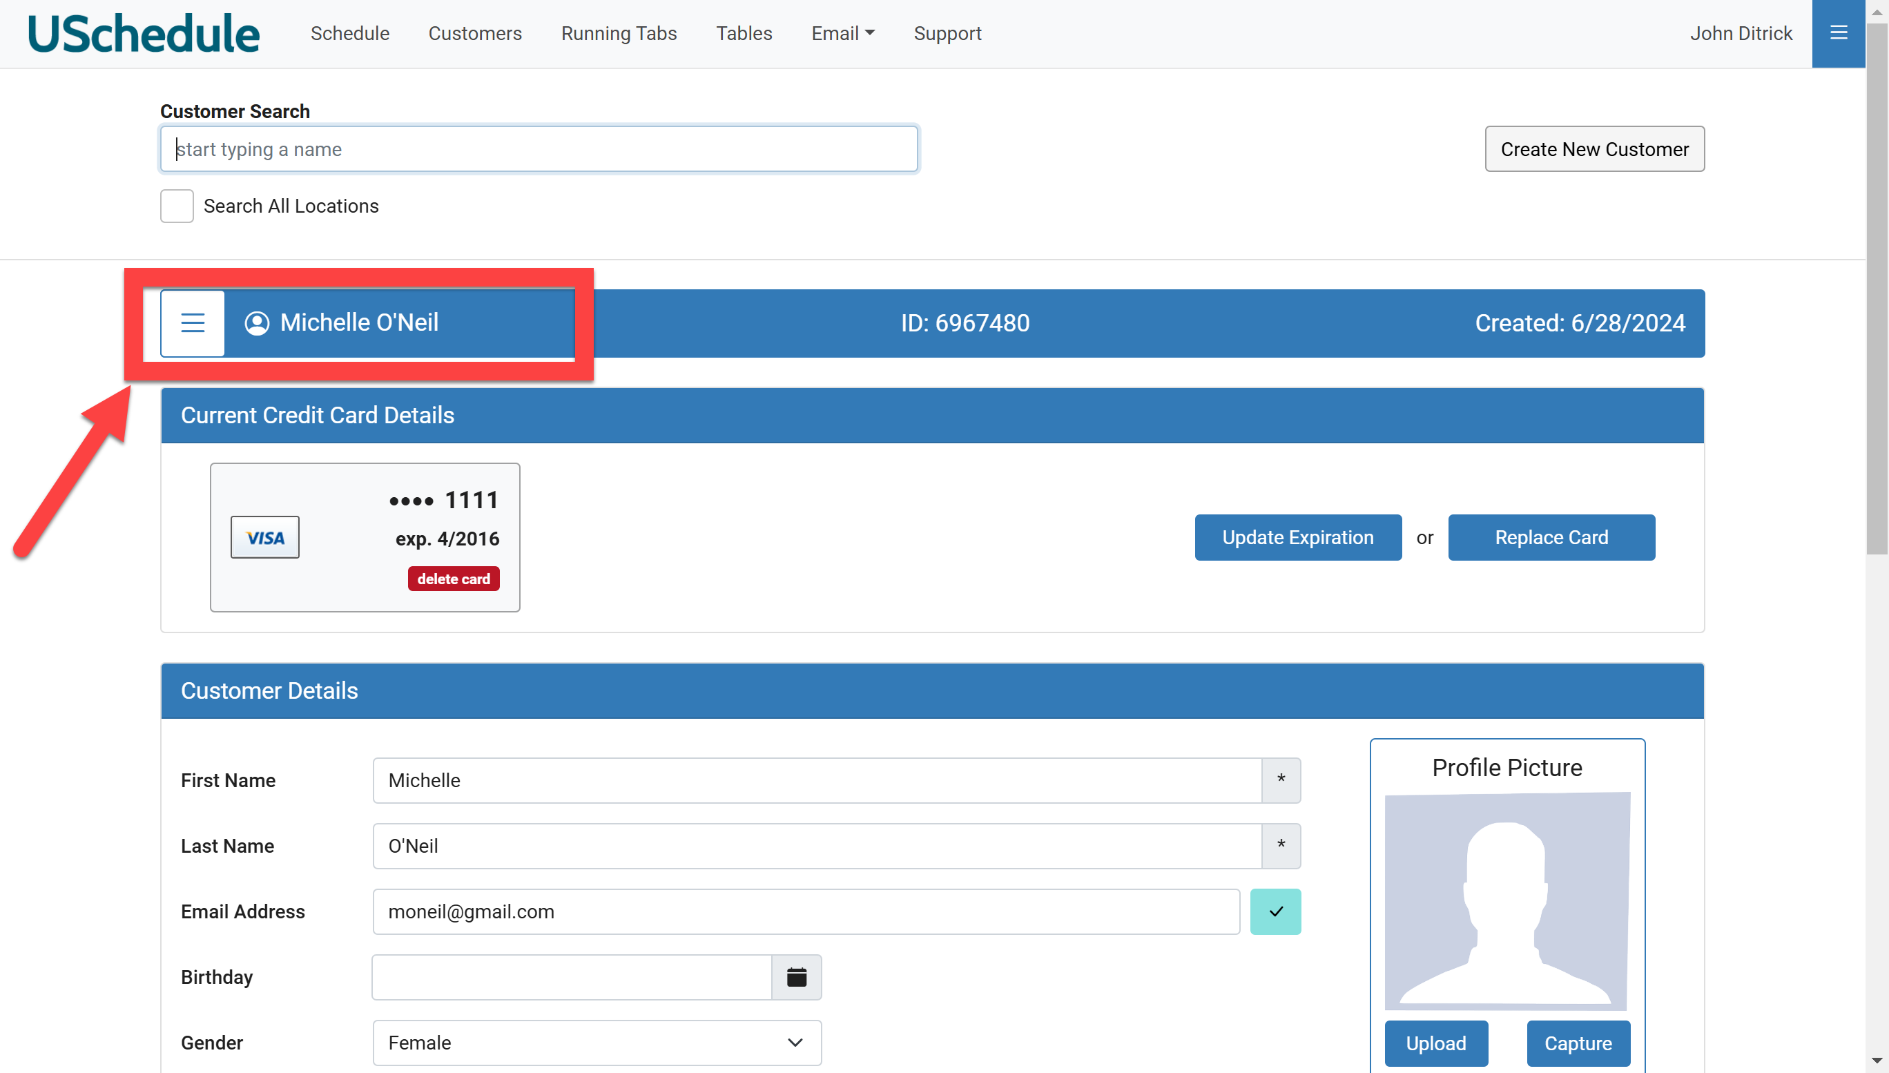This screenshot has height=1073, width=1889.
Task: Open the Email dropdown menu
Action: click(842, 34)
